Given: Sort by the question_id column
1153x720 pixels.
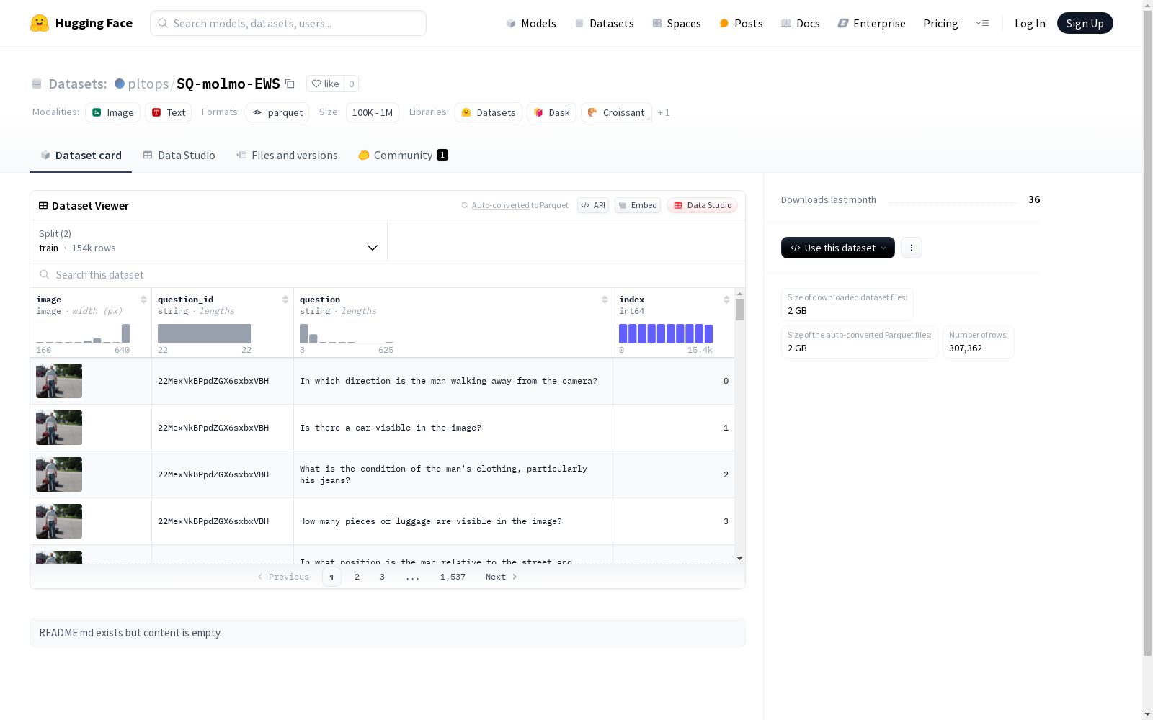Looking at the screenshot, I should (x=285, y=300).
